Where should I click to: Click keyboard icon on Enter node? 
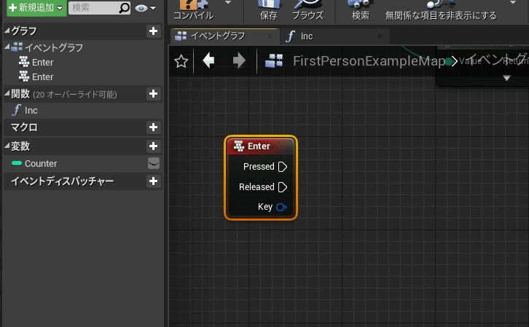(239, 146)
